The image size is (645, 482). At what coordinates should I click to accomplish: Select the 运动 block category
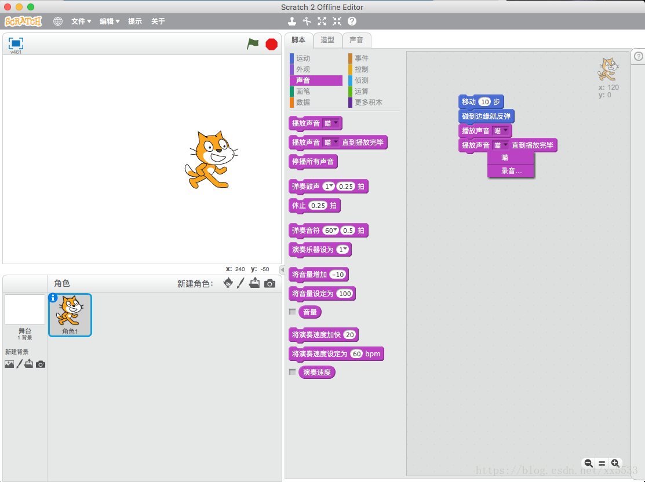coord(316,59)
